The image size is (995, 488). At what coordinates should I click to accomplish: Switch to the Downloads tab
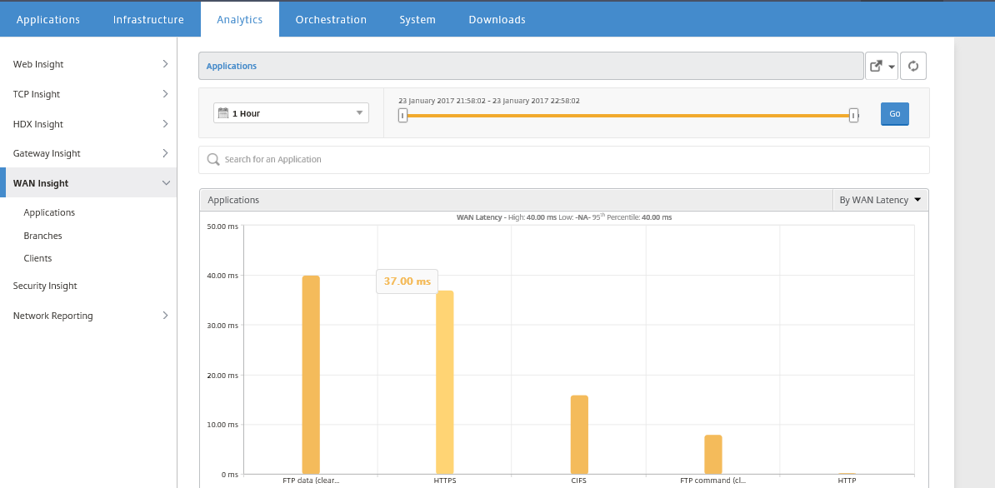[497, 20]
